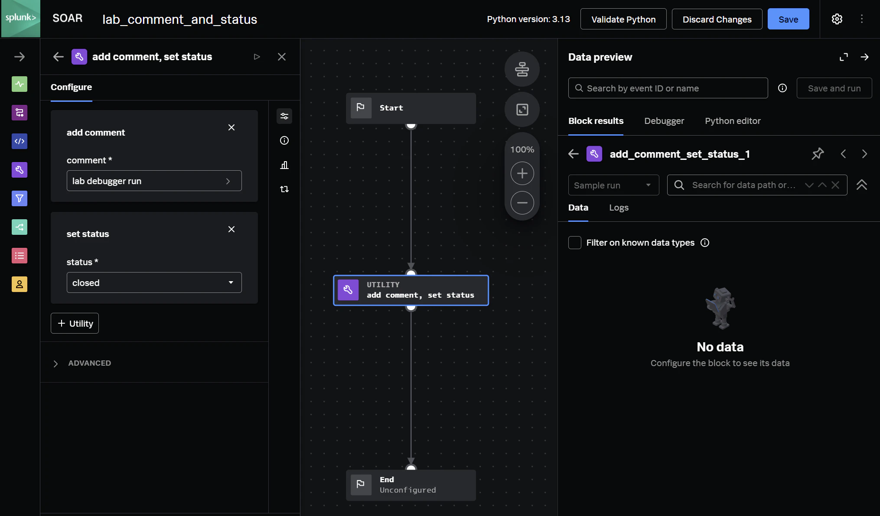Fit canvas to screen
The image size is (880, 516).
tap(522, 110)
